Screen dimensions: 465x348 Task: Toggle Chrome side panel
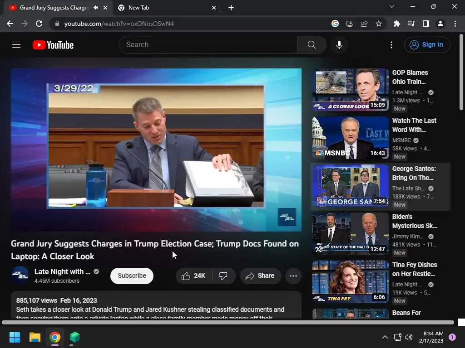pos(425,24)
